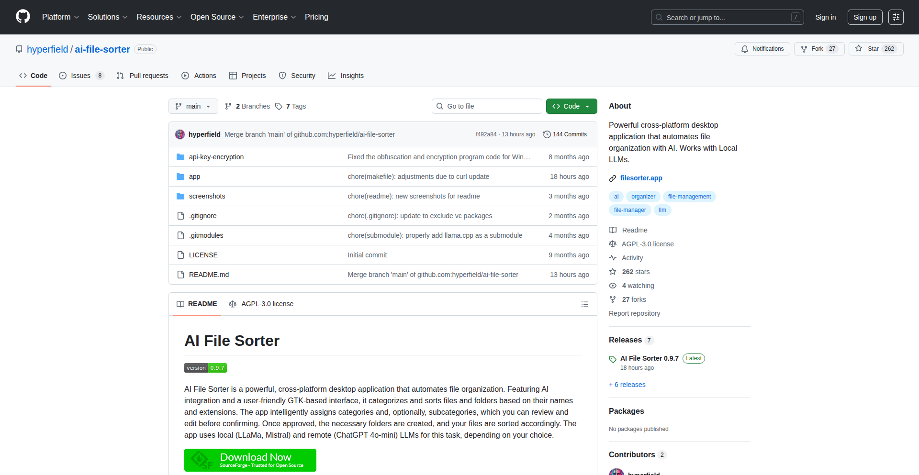The width and height of the screenshot is (919, 475).
Task: Open the Insights tab
Action: 346,76
